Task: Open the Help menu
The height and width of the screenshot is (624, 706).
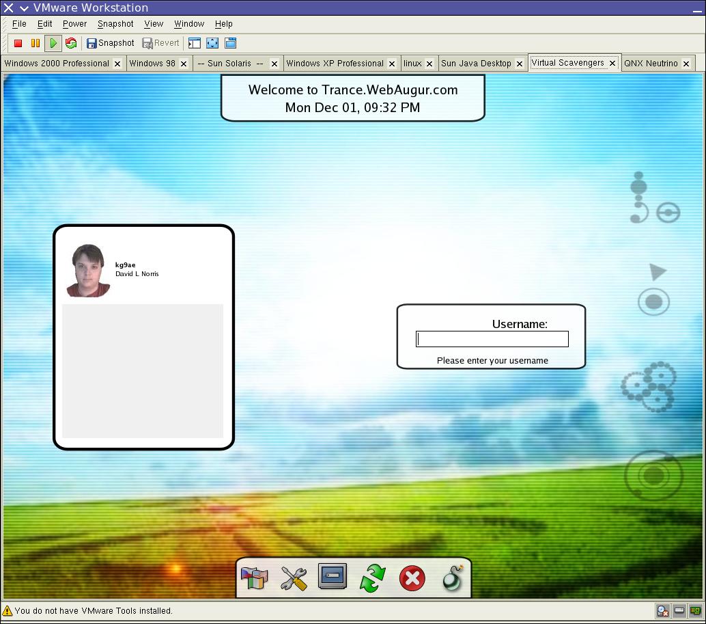Action: [x=224, y=24]
